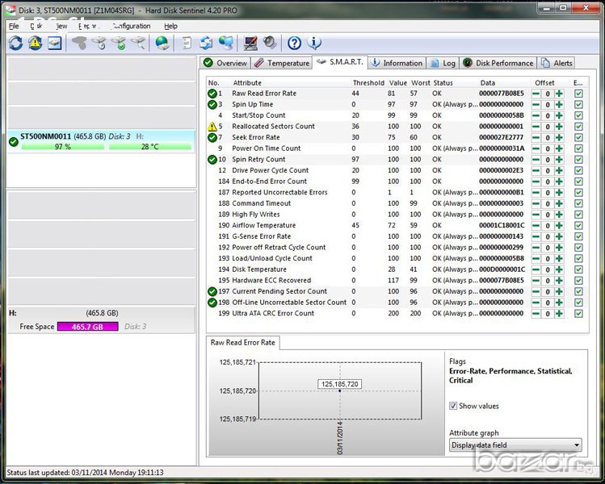This screenshot has height=484, width=605.
Task: Uncheck enable checkbox for Ultra ATA CRC Error Count
Action: [578, 314]
